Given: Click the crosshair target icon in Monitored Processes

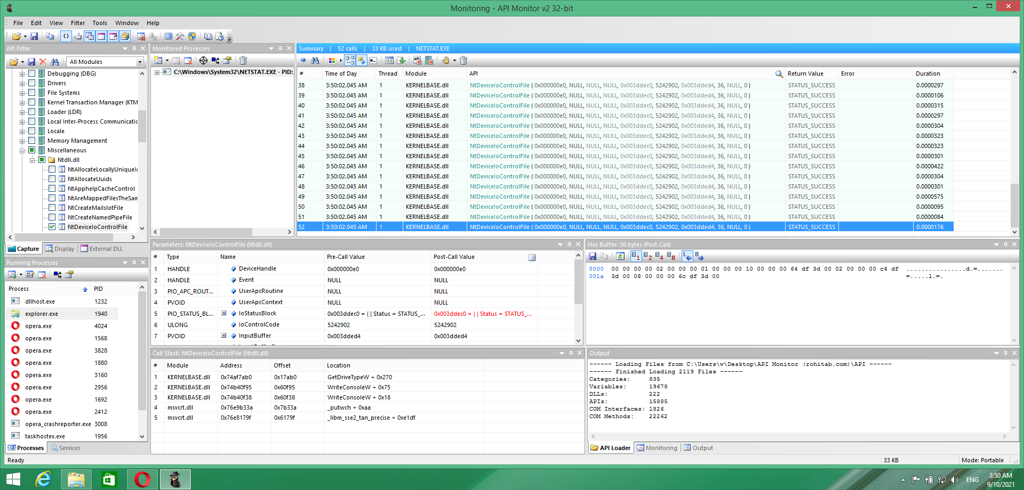Looking at the screenshot, I should 203,60.
